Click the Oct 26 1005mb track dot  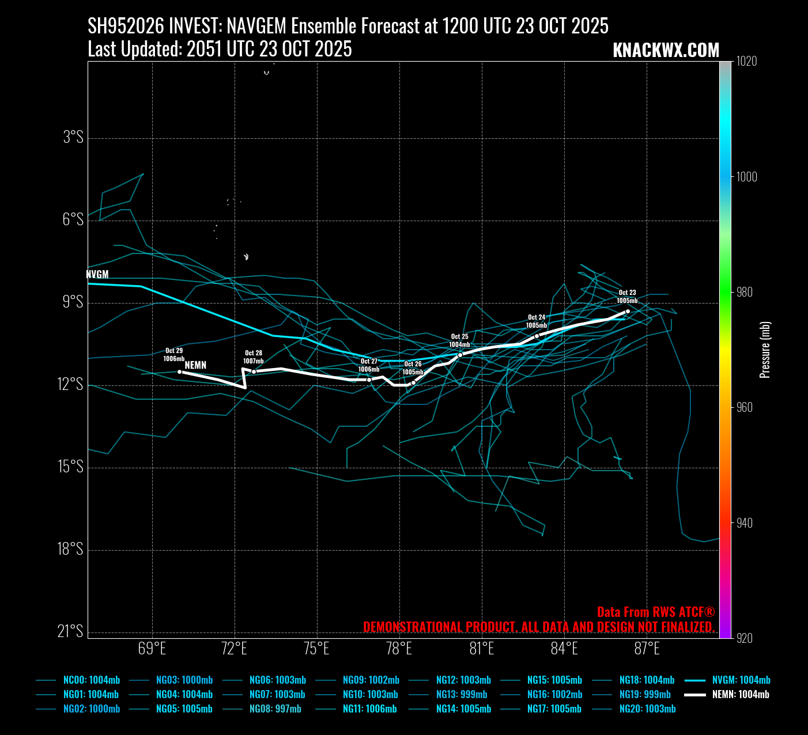point(413,382)
